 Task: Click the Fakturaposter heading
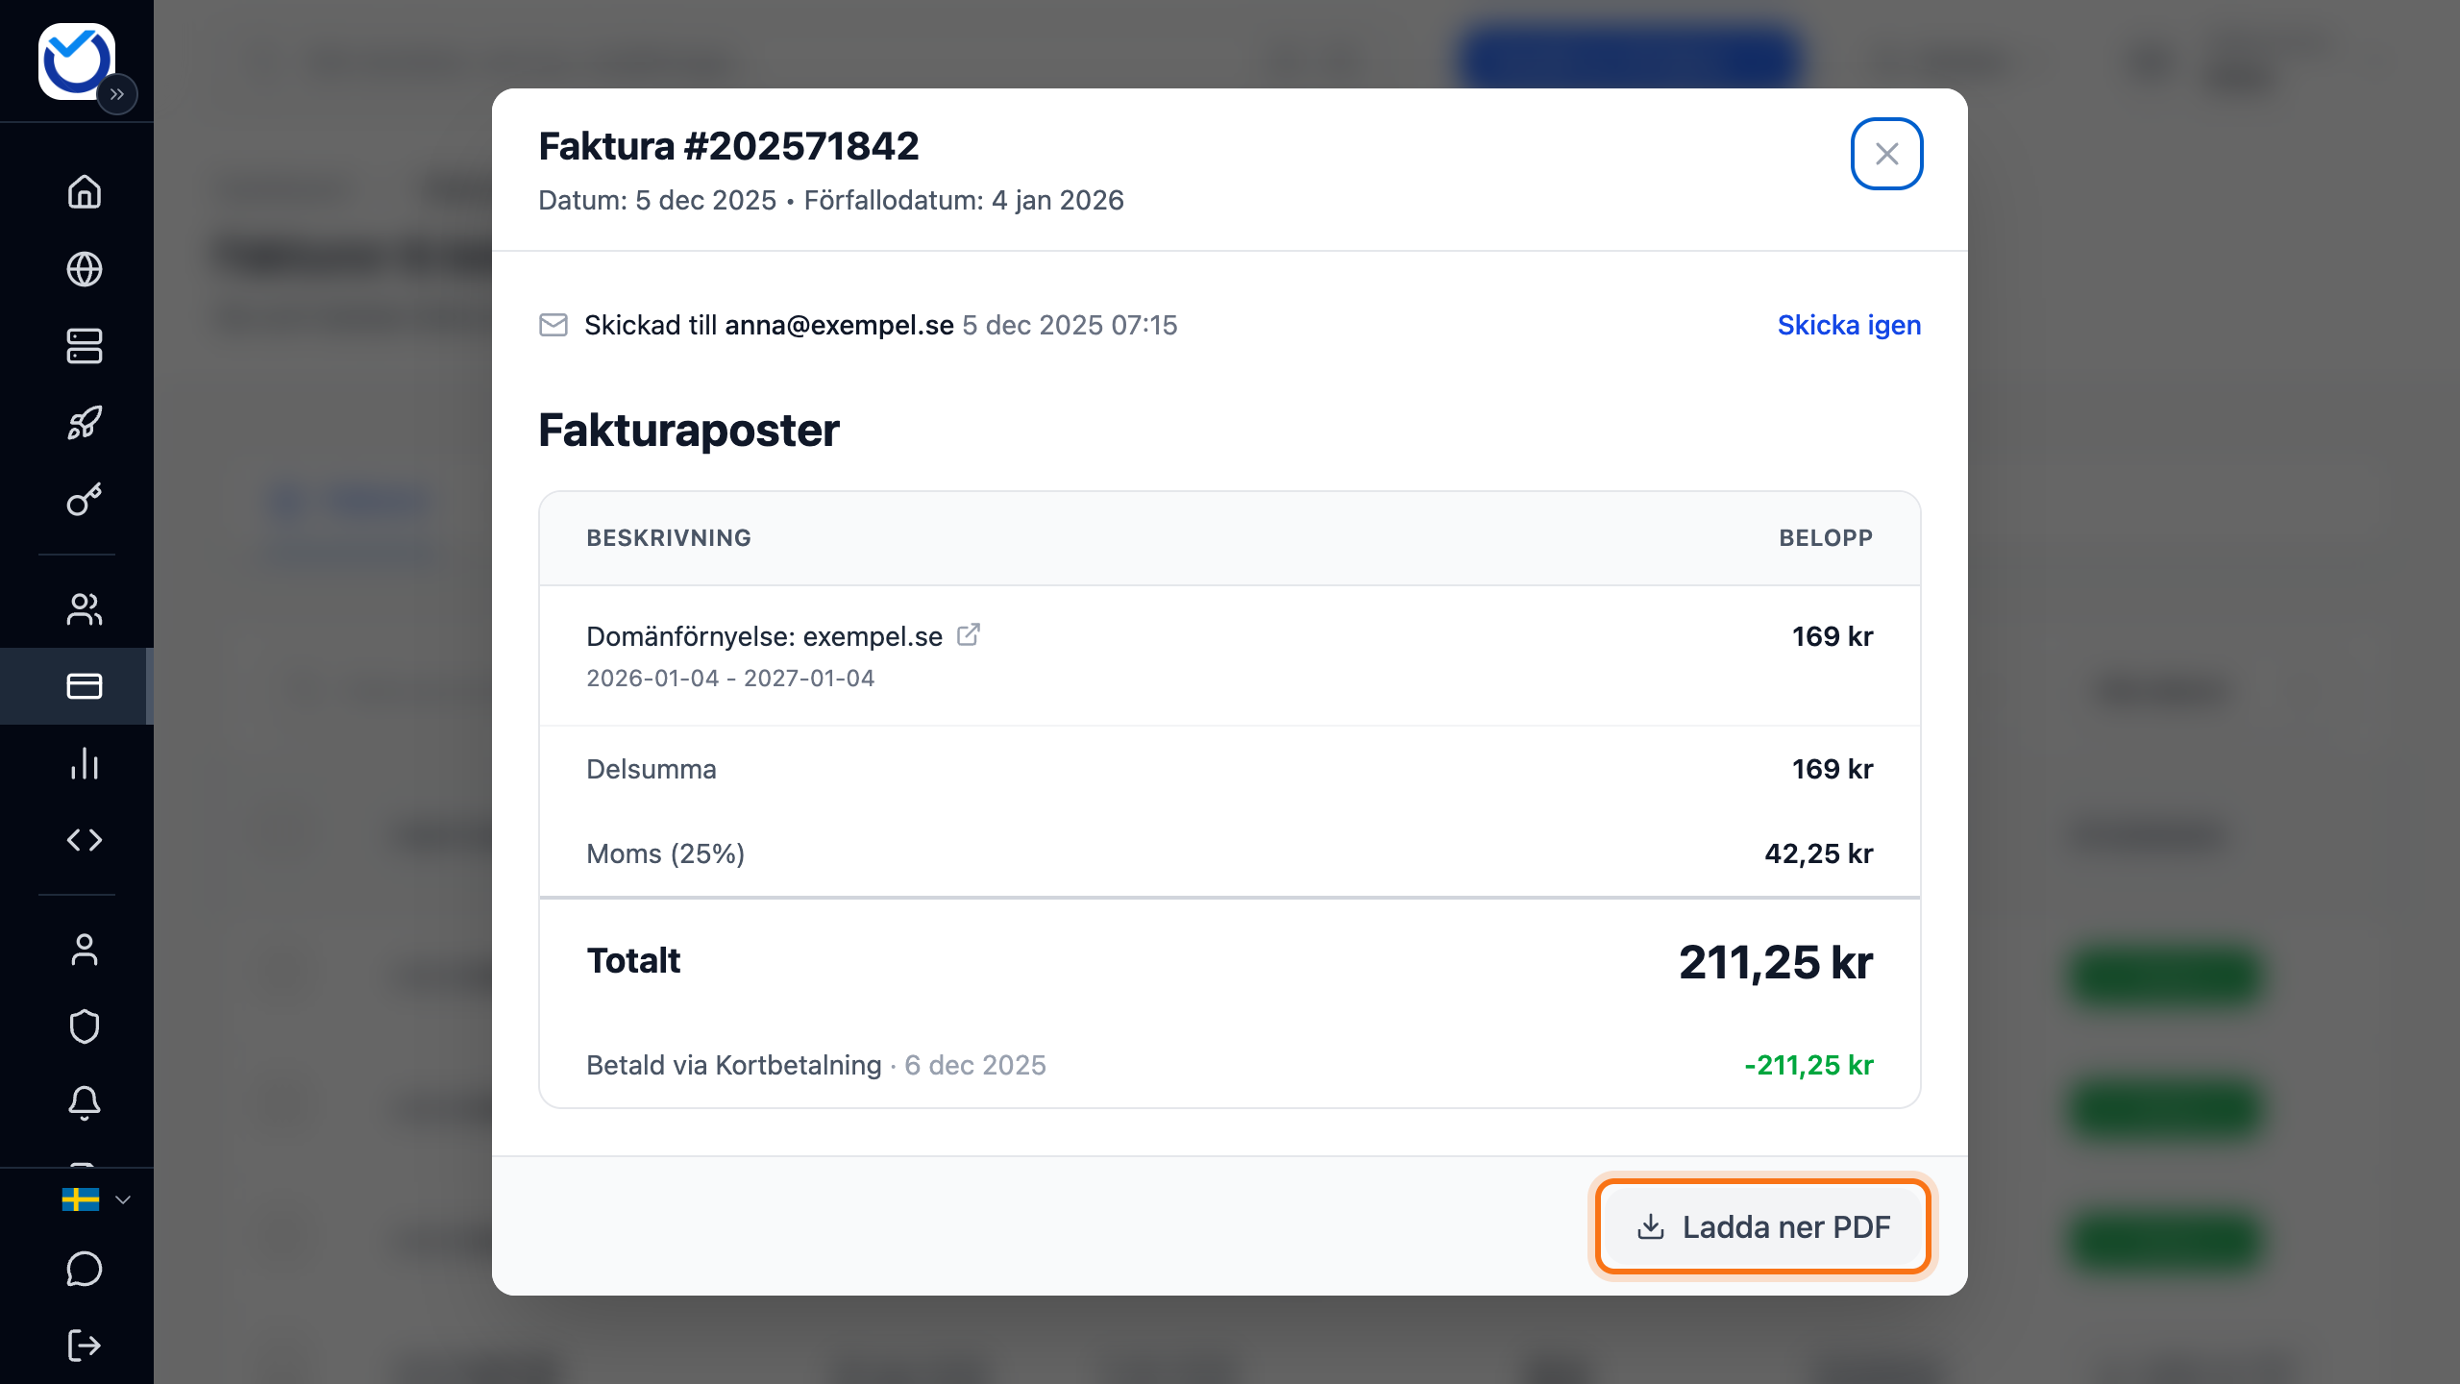688,431
